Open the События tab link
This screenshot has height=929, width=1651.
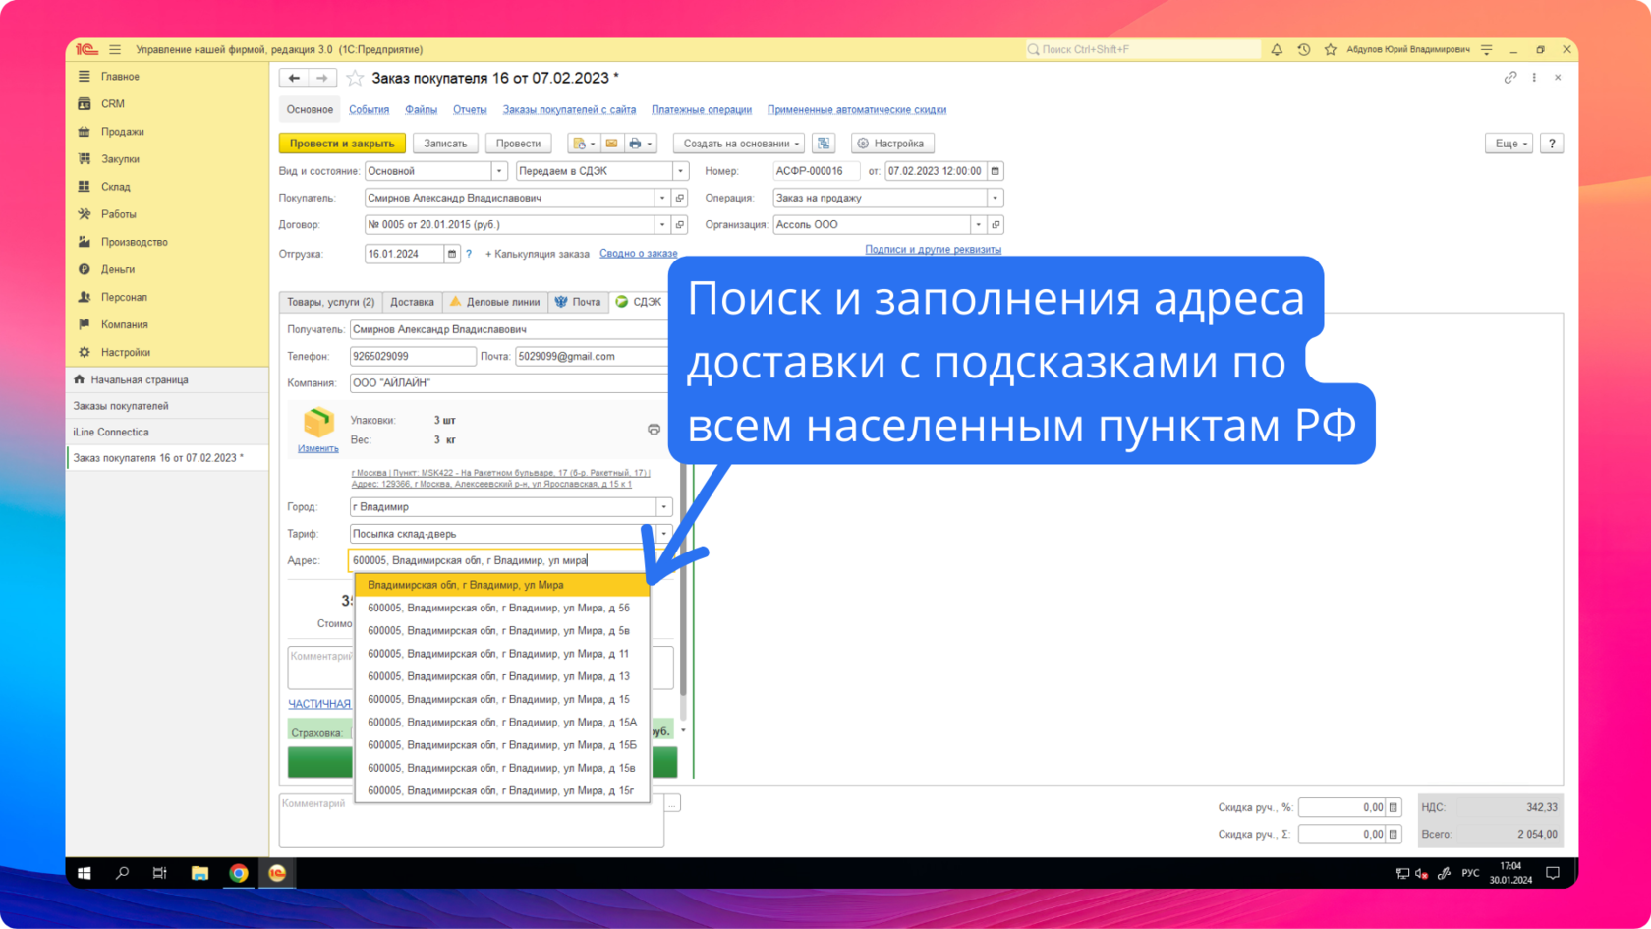point(370,110)
